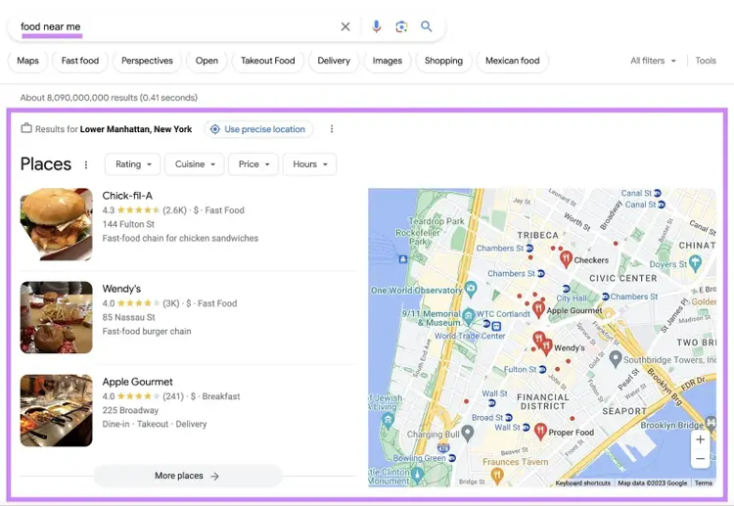
Task: Click the Doyers St teal marker
Action: 695,263
